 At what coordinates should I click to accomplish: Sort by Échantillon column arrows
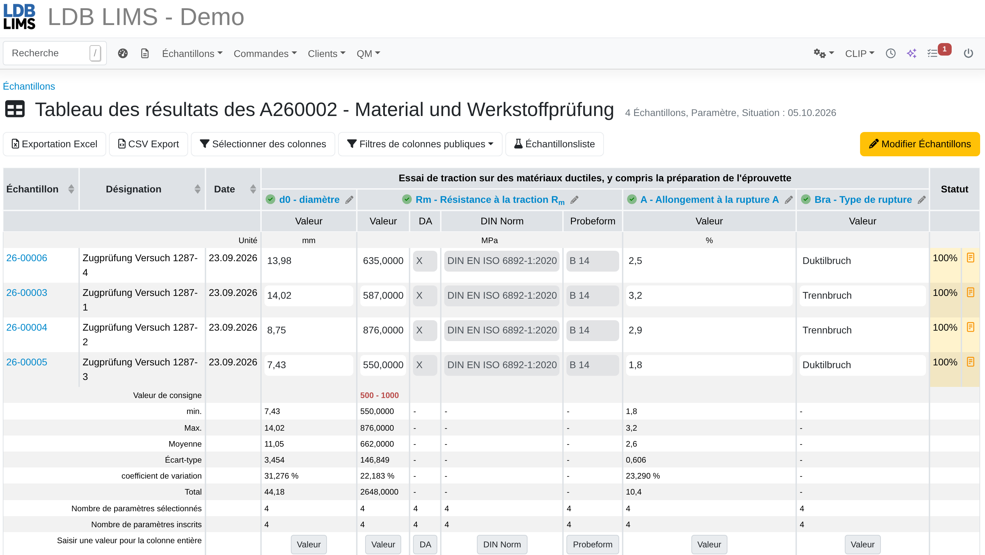[71, 189]
